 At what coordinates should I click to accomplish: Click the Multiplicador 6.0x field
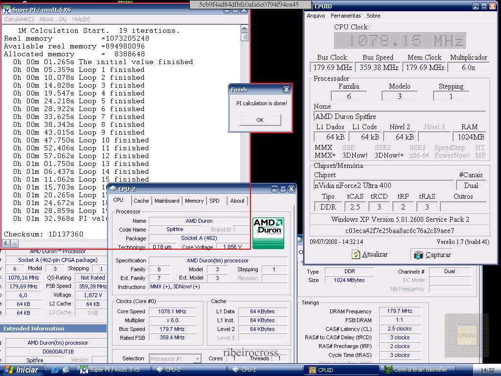(x=469, y=68)
